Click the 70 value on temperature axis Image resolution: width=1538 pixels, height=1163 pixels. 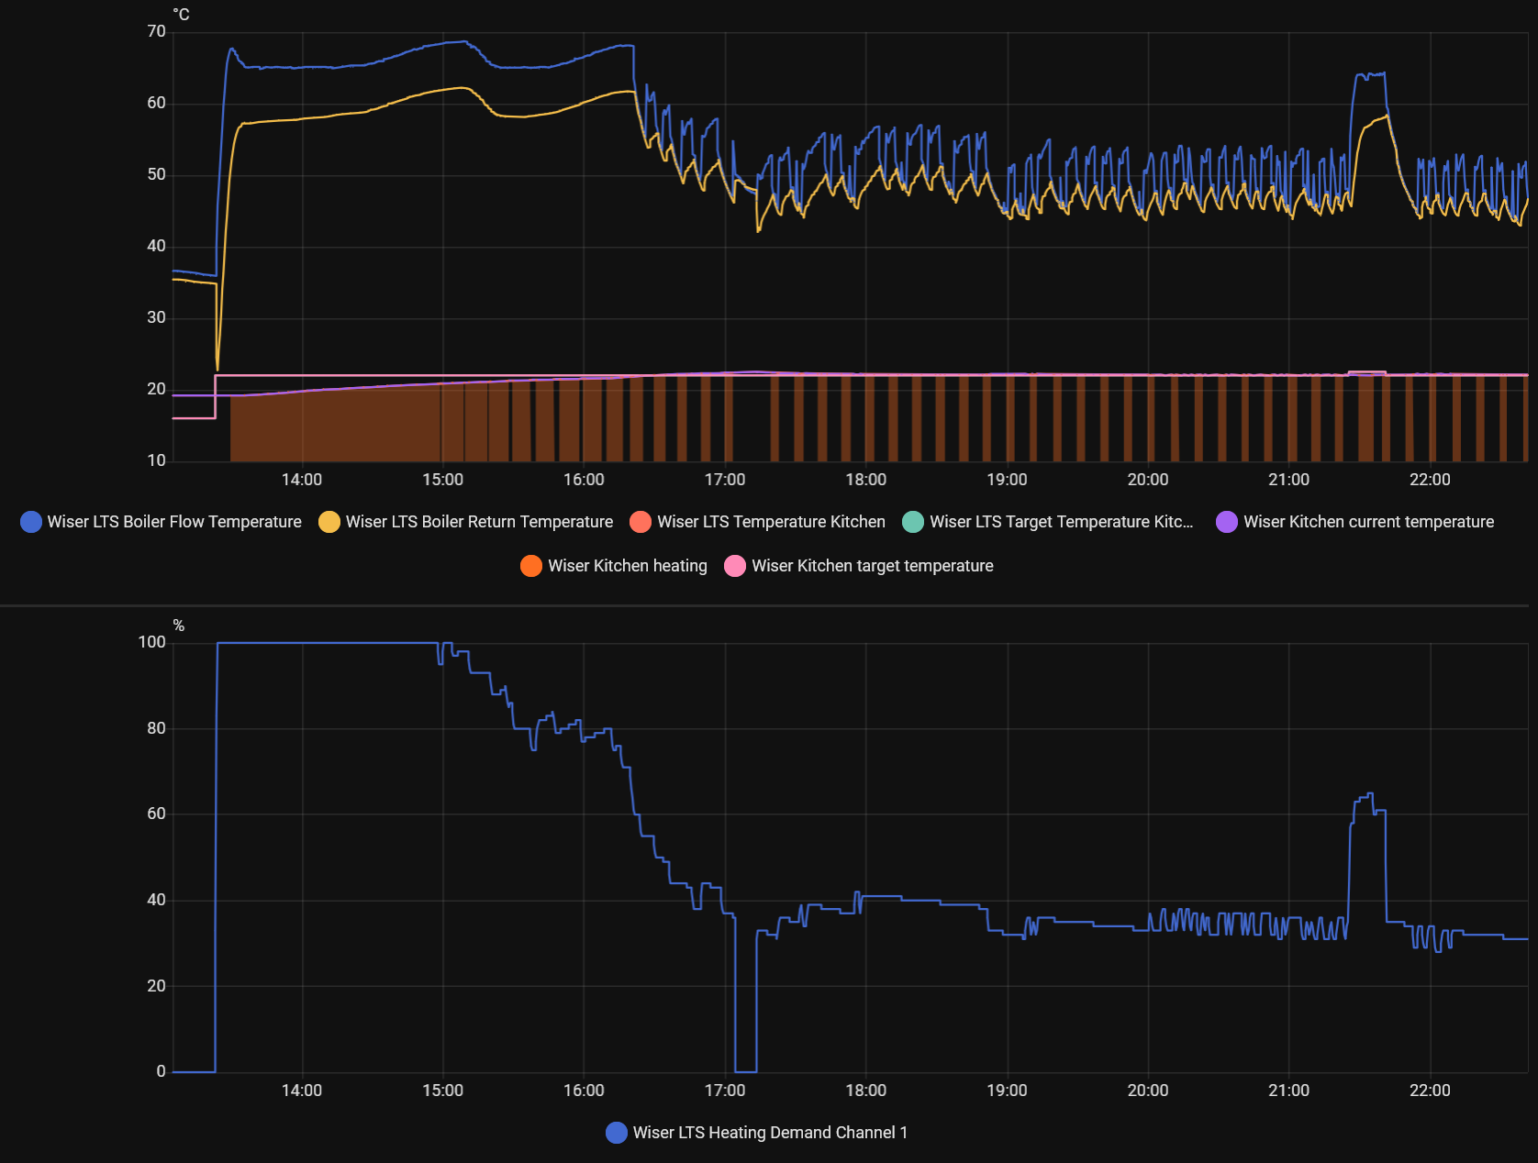[156, 31]
